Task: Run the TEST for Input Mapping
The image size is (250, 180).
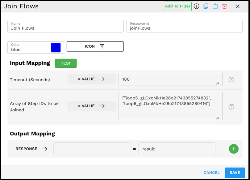Action: 66,63
